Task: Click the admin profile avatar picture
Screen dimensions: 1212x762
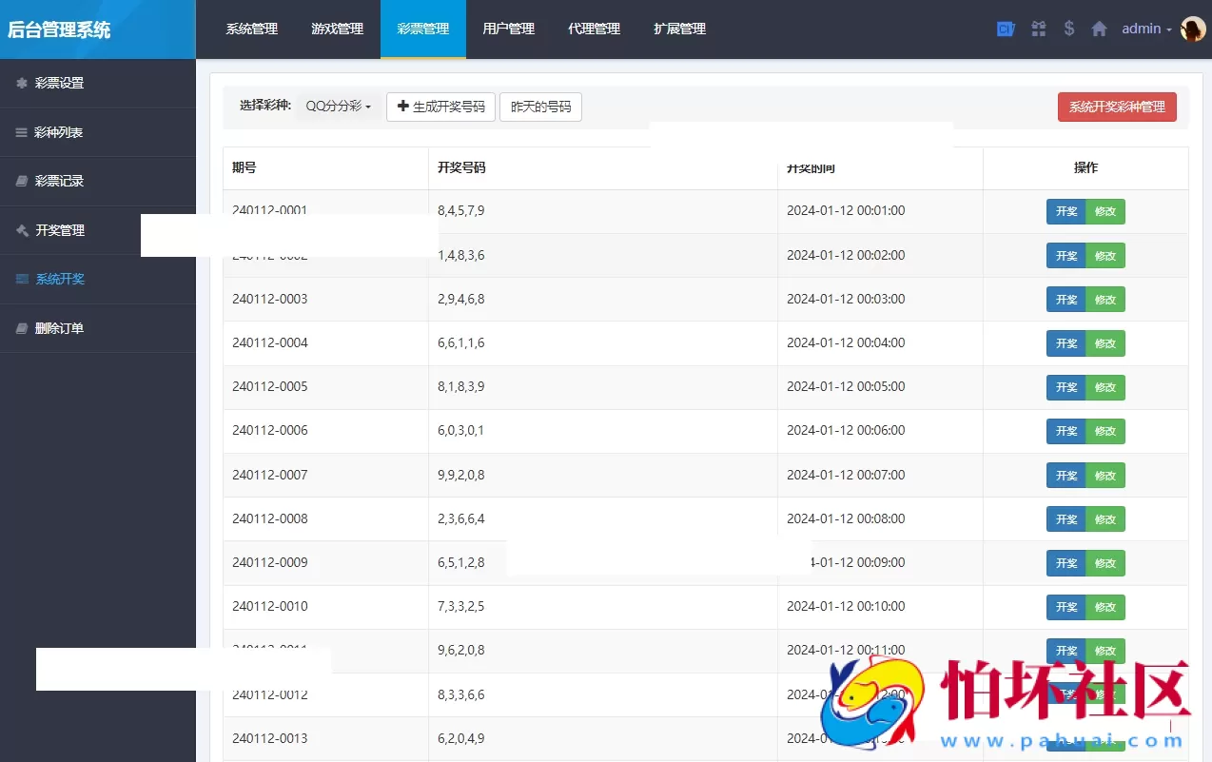Action: click(x=1192, y=29)
